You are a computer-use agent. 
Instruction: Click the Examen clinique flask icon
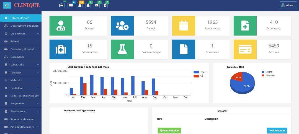point(122,49)
